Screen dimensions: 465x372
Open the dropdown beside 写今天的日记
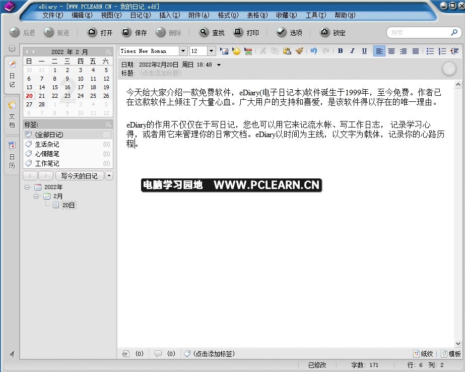[109, 175]
